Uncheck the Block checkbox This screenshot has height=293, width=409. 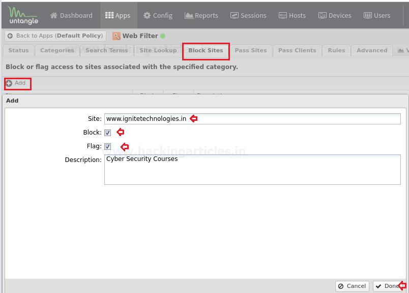[x=108, y=133]
